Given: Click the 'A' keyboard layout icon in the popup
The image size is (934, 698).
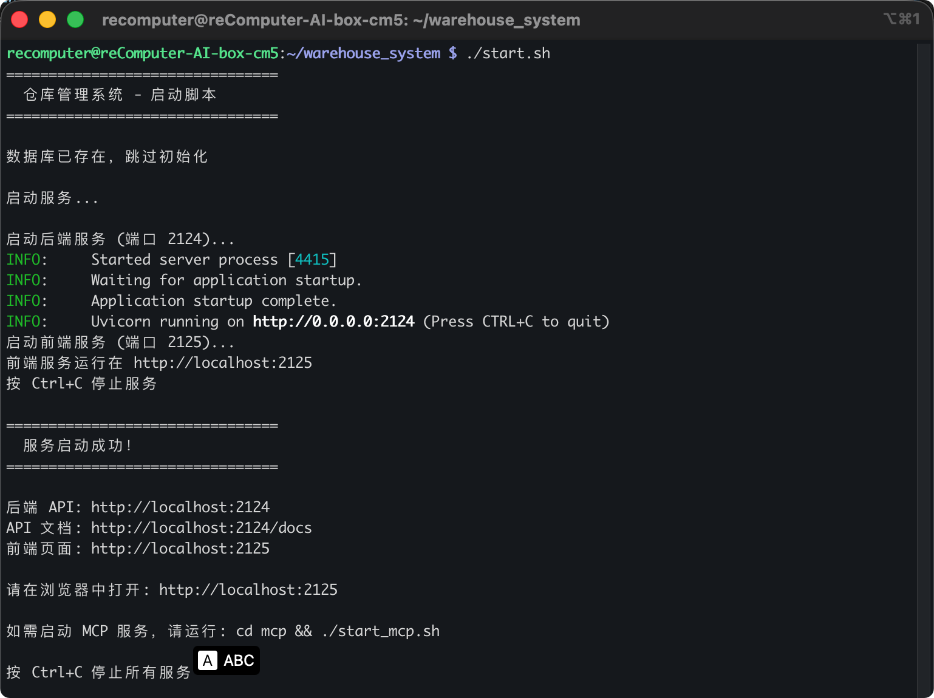Looking at the screenshot, I should 208,660.
